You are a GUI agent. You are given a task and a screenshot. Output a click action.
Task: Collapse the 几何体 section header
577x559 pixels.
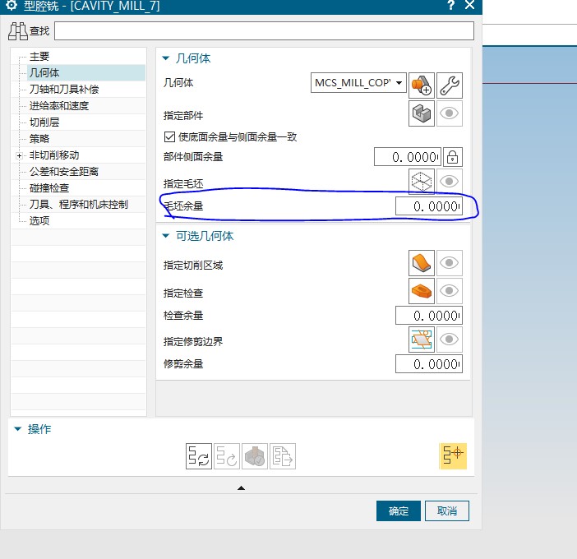(166, 58)
